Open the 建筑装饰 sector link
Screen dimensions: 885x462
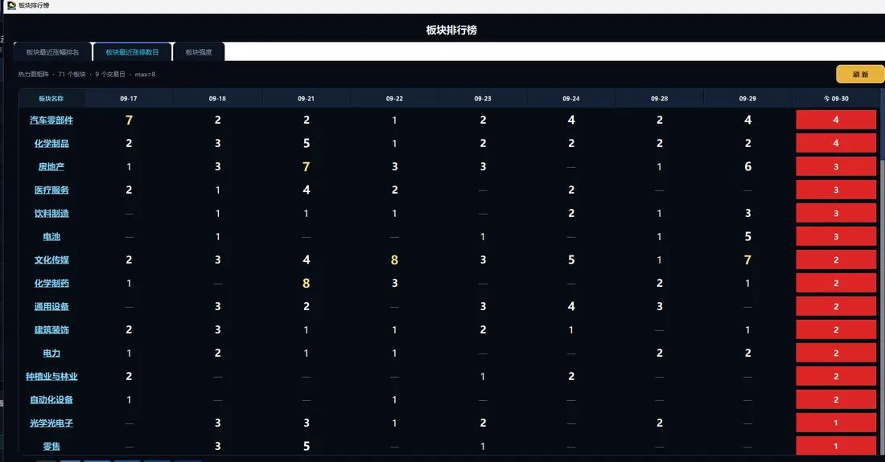tap(51, 329)
